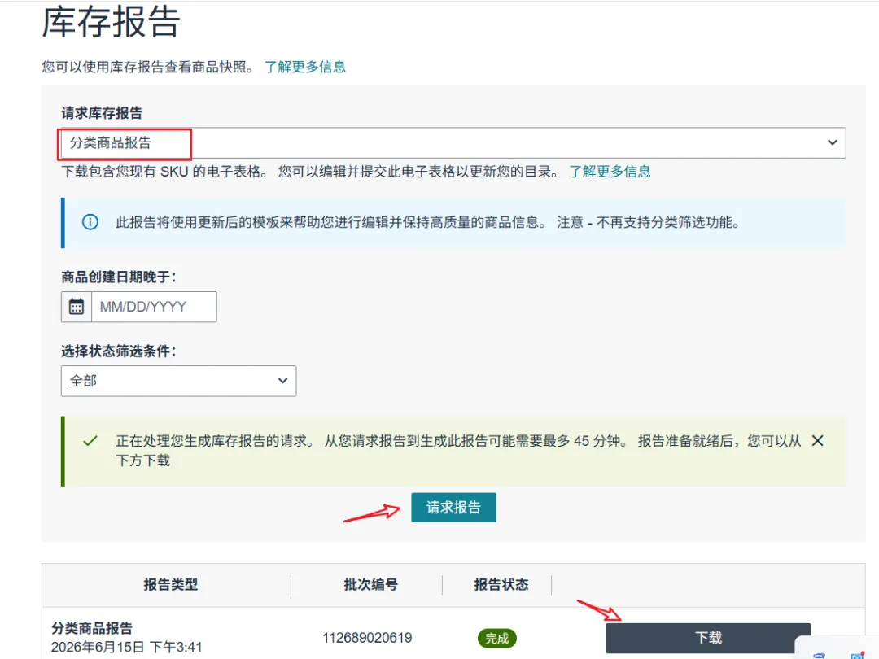Screen dimensions: 879x659
Task: Click the 请求报告 button
Action: 453,507
